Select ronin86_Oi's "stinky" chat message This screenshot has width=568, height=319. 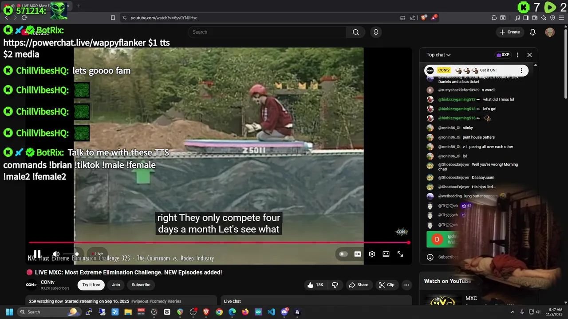pos(478,128)
